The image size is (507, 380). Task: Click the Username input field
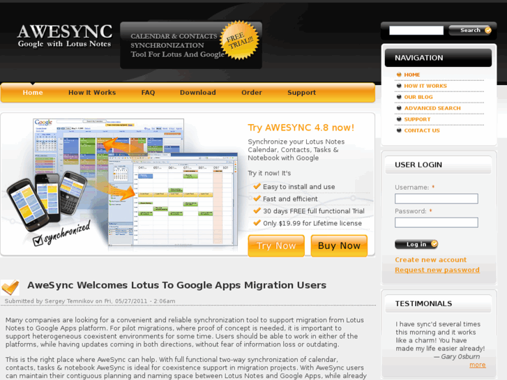point(436,199)
